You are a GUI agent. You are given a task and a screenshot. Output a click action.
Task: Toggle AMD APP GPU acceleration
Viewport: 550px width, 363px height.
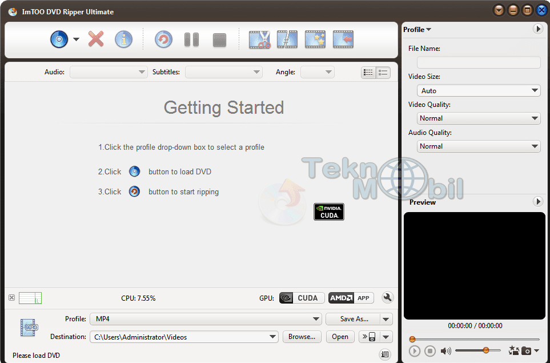pyautogui.click(x=351, y=298)
